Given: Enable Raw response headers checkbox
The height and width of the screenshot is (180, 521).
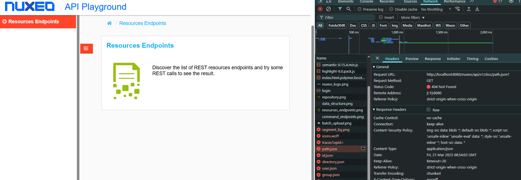Looking at the screenshot, I should point(428,110).
